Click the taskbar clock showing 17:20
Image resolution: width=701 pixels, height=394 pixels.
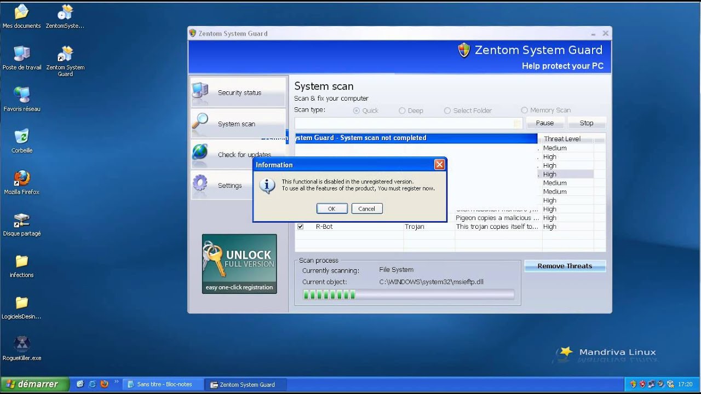point(686,384)
